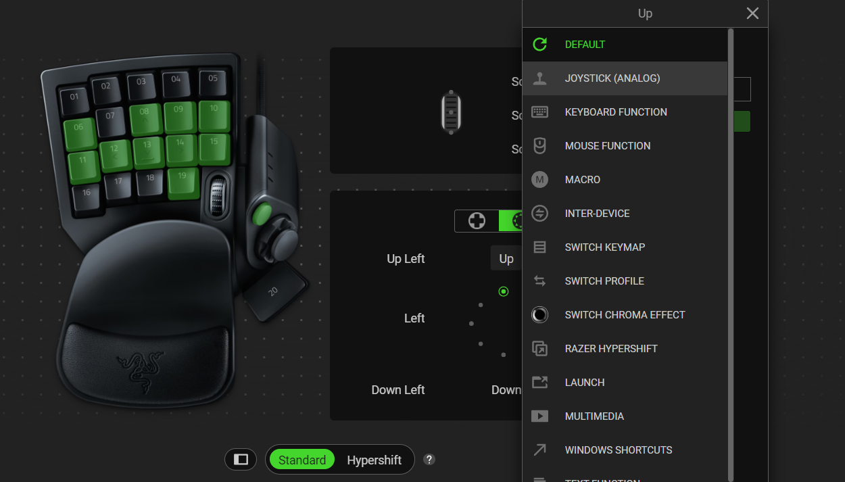The width and height of the screenshot is (845, 482).
Task: Choose SWITCH CHROMA EFFECT from the list
Action: [625, 315]
